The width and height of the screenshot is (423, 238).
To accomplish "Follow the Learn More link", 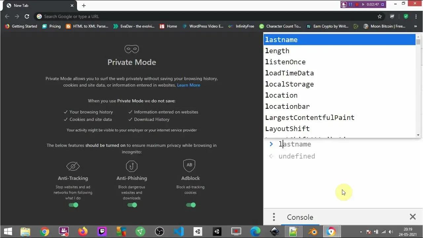I will (188, 85).
